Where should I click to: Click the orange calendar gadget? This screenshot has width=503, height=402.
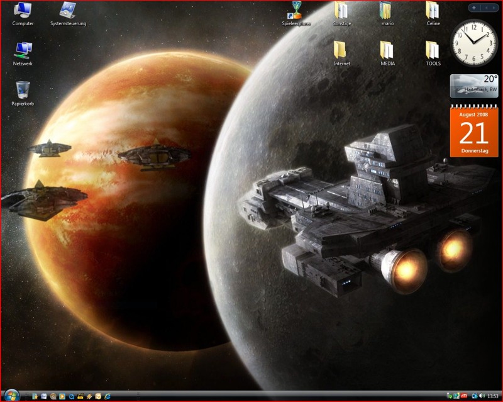(473, 131)
